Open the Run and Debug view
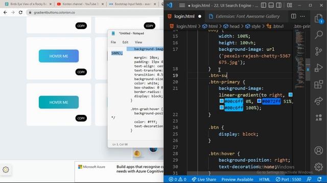The width and height of the screenshot is (327, 183). (x=318, y=68)
